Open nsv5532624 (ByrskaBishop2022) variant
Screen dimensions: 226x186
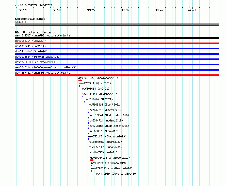(x=37, y=57)
